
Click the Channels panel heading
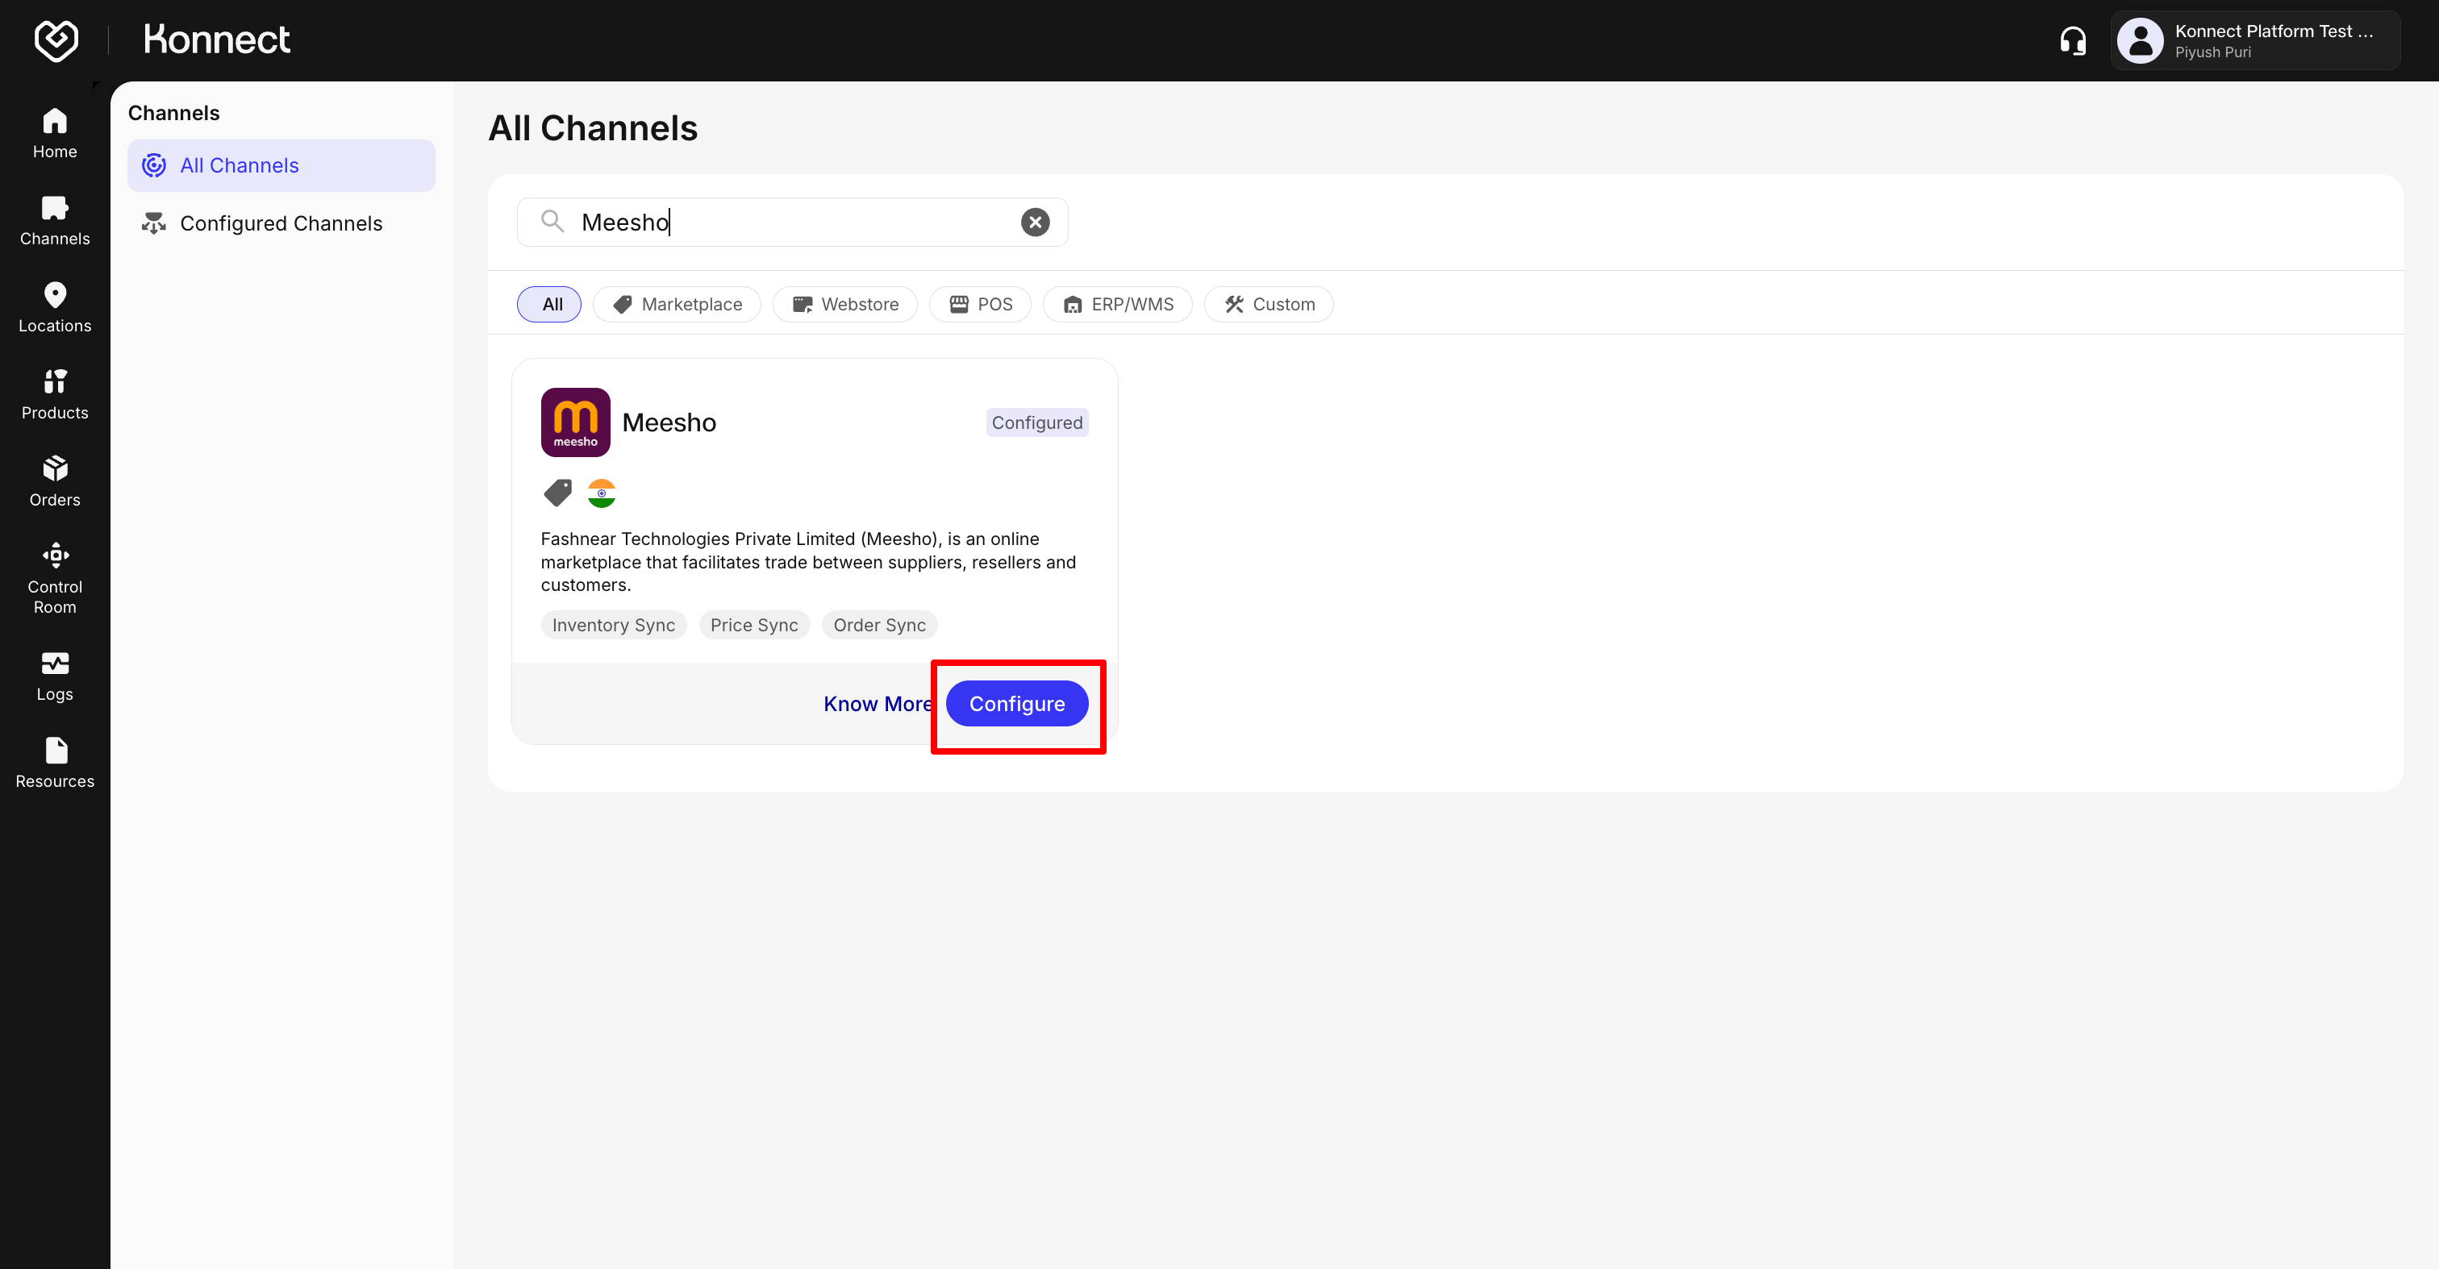point(173,114)
